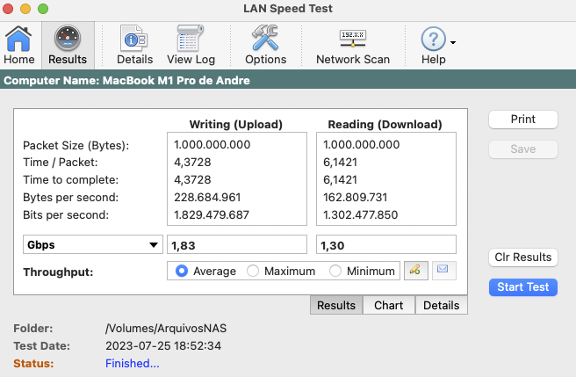Click the Print button
Image resolution: width=576 pixels, height=377 pixels.
[x=523, y=120]
